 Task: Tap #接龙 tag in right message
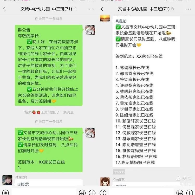[121, 21]
